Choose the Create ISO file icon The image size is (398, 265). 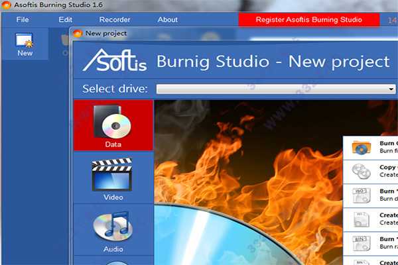pos(362,219)
